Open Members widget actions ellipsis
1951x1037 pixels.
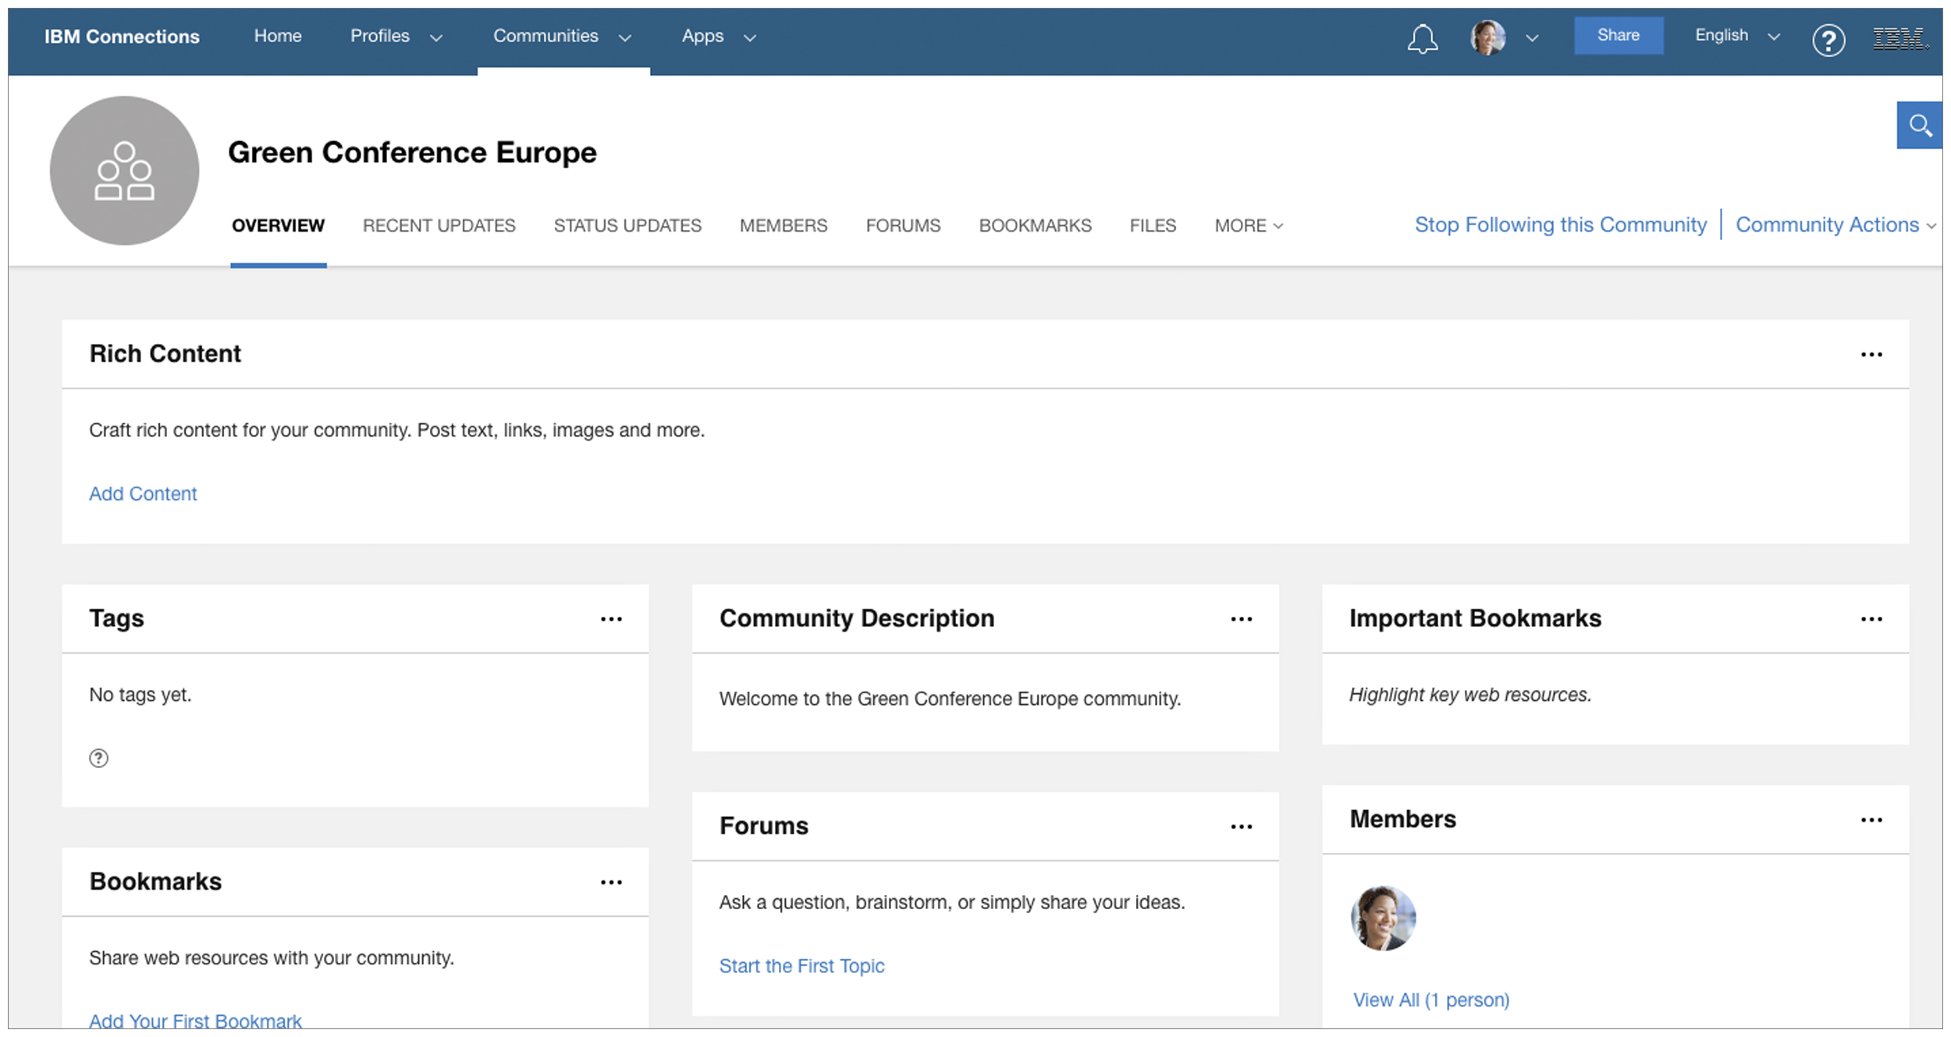coord(1871,819)
